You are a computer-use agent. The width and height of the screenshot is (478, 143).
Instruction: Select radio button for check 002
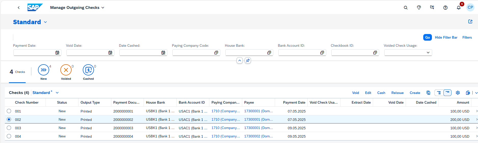coord(9,119)
